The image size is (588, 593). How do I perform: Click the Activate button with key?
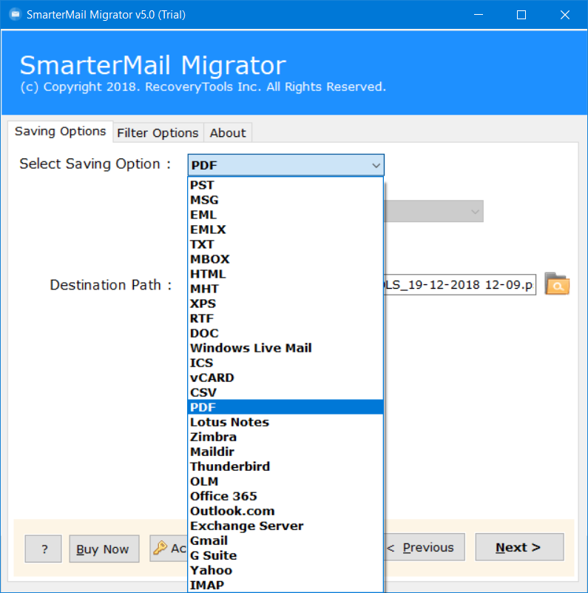[169, 548]
